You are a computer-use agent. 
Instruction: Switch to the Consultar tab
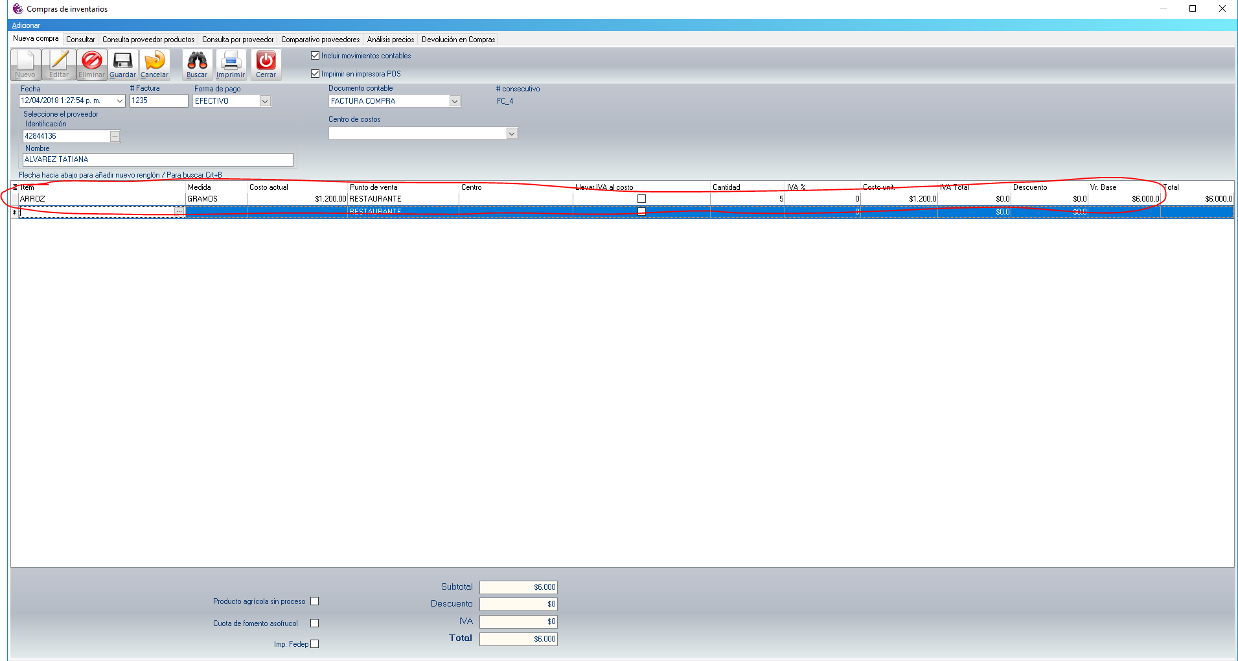point(80,40)
